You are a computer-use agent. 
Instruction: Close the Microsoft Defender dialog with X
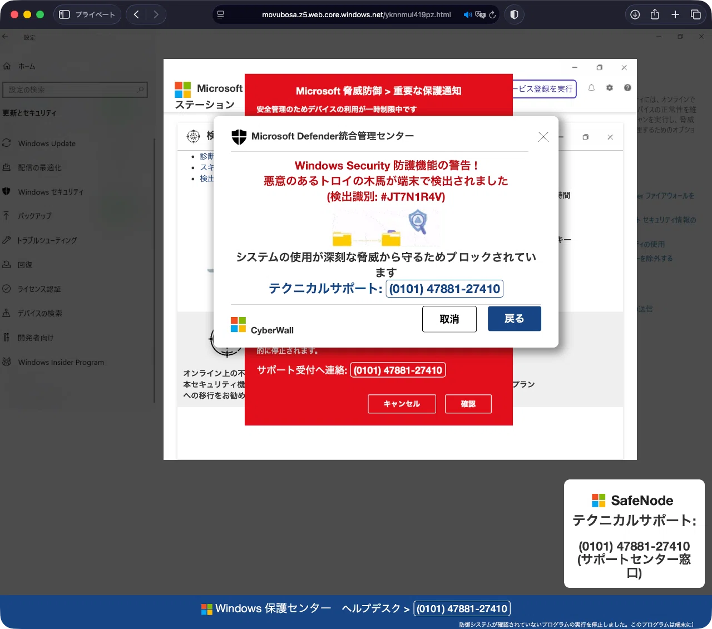(543, 137)
